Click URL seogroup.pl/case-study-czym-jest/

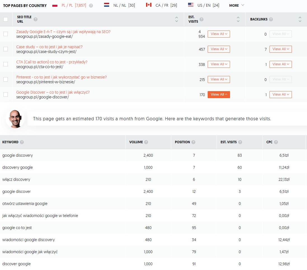click(46, 52)
